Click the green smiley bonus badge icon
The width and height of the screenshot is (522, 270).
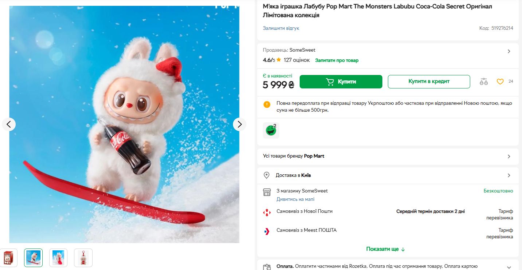tap(271, 130)
